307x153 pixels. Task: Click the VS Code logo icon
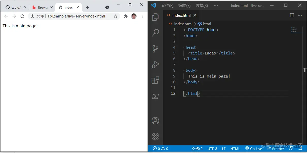point(153,5)
